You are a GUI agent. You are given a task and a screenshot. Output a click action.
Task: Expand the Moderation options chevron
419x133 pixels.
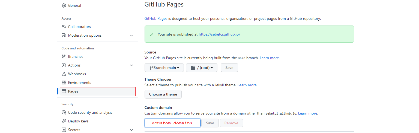pos(131,36)
